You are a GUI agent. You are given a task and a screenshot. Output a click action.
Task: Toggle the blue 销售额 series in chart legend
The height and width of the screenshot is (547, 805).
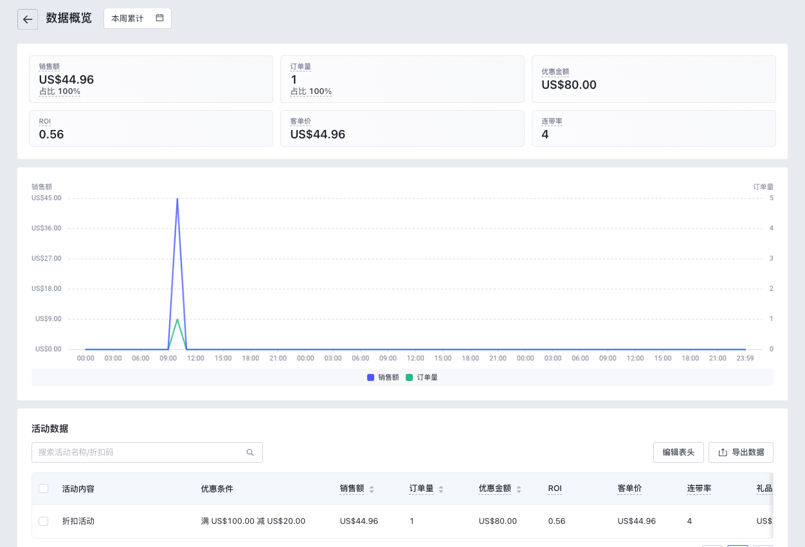click(x=383, y=378)
